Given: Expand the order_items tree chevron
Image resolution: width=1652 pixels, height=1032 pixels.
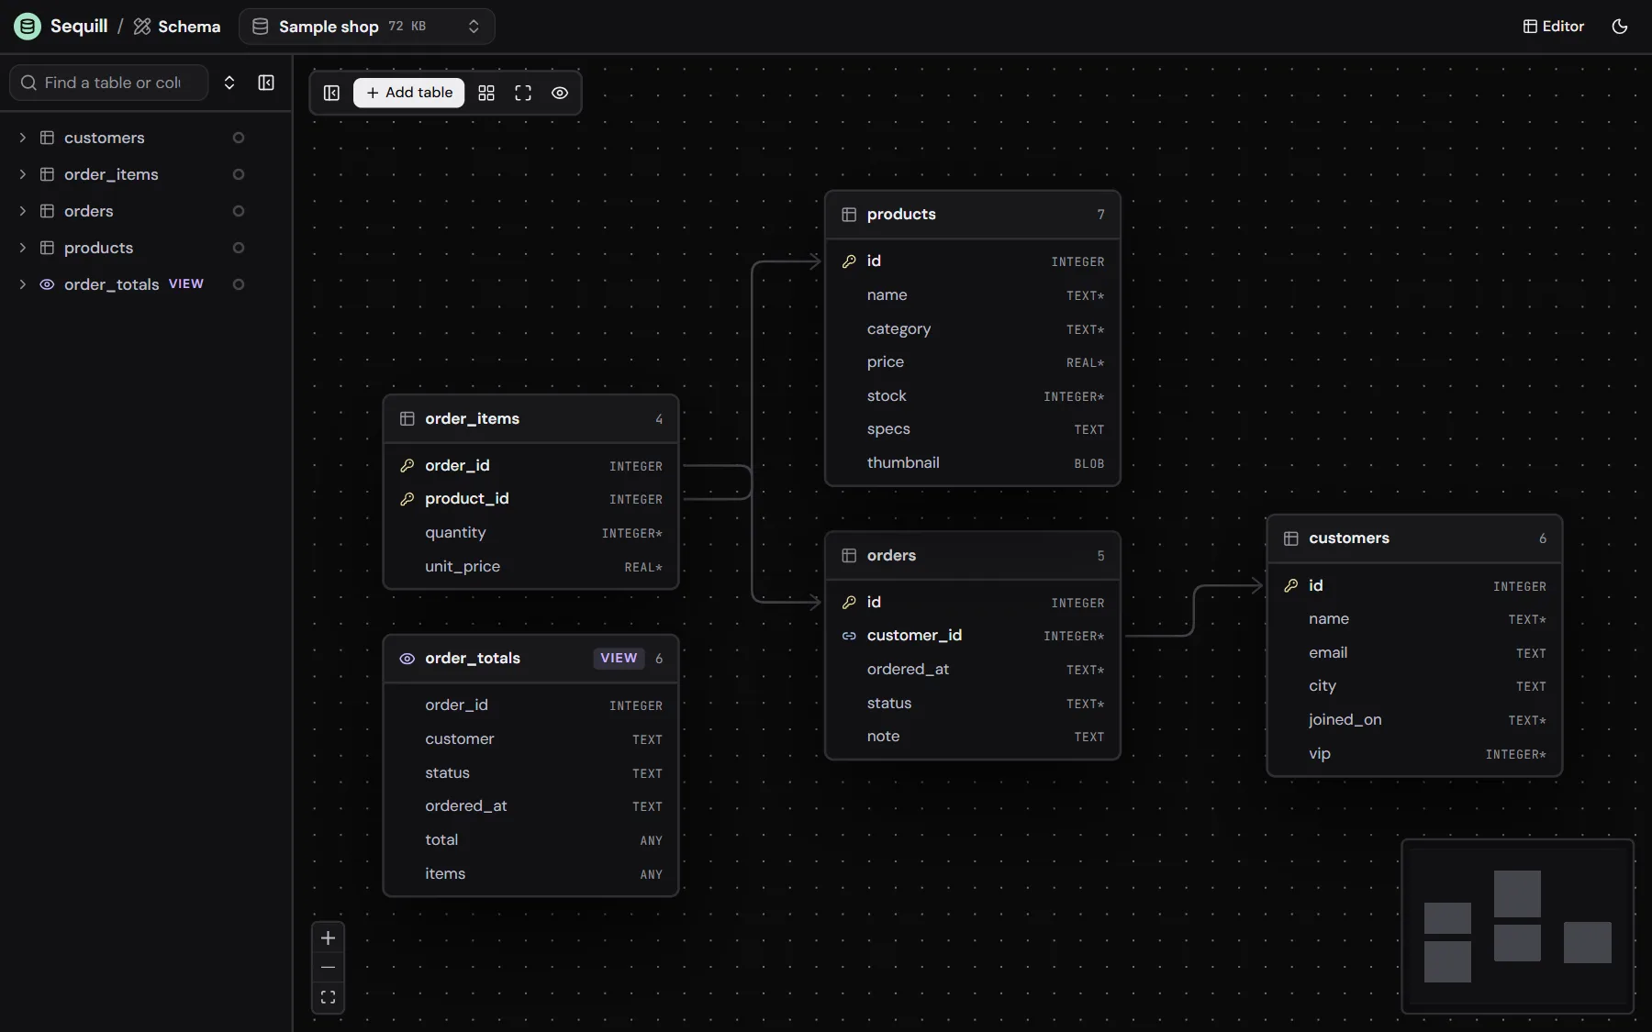Looking at the screenshot, I should point(23,174).
